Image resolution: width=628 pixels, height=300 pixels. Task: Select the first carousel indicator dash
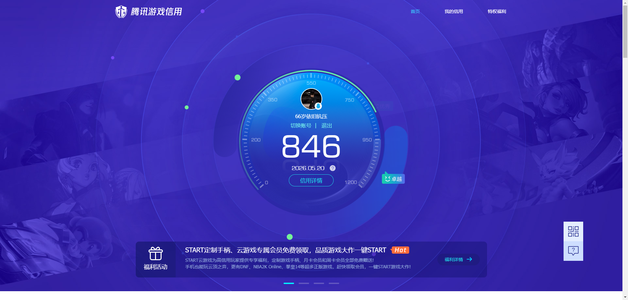click(289, 283)
